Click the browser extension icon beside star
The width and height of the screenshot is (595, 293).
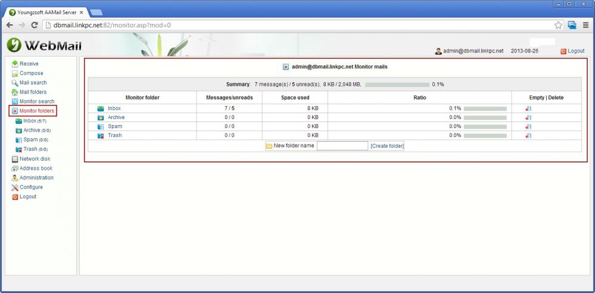click(572, 25)
